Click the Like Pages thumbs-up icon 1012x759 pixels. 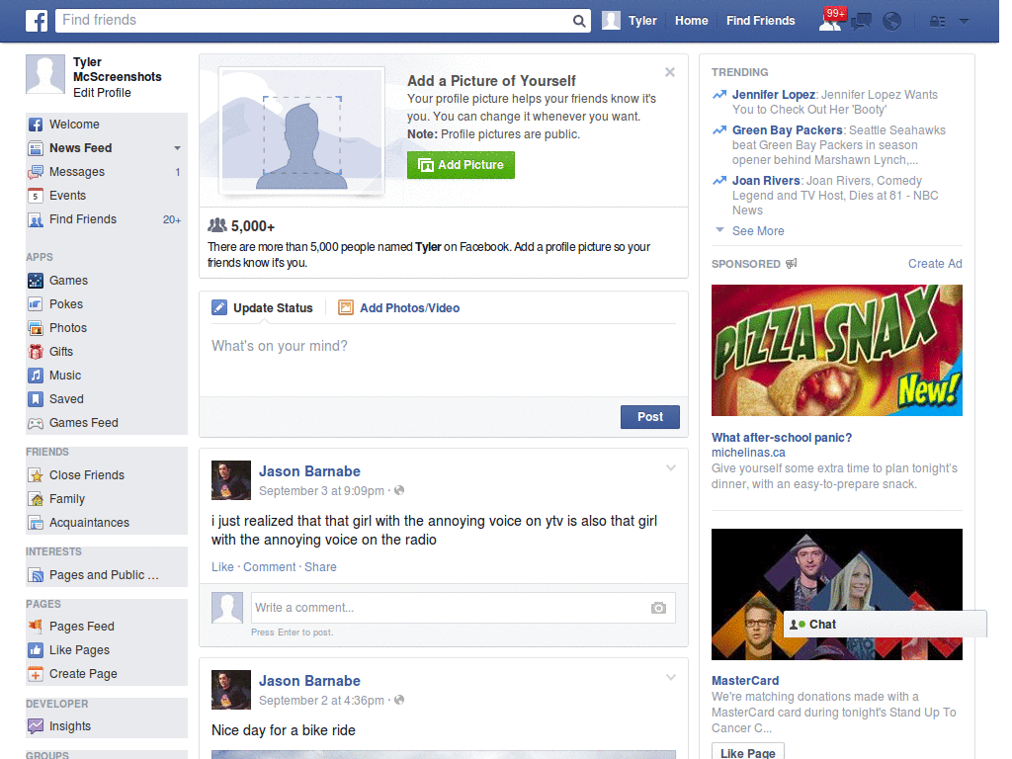coord(36,650)
